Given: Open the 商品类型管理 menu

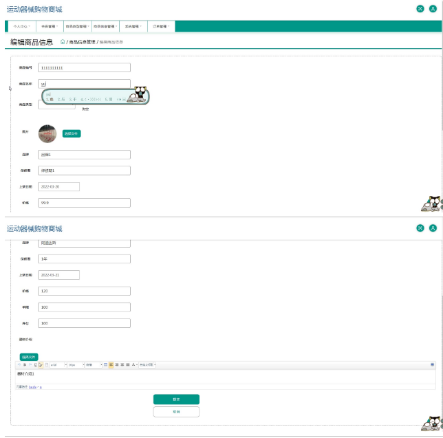Looking at the screenshot, I should [78, 26].
